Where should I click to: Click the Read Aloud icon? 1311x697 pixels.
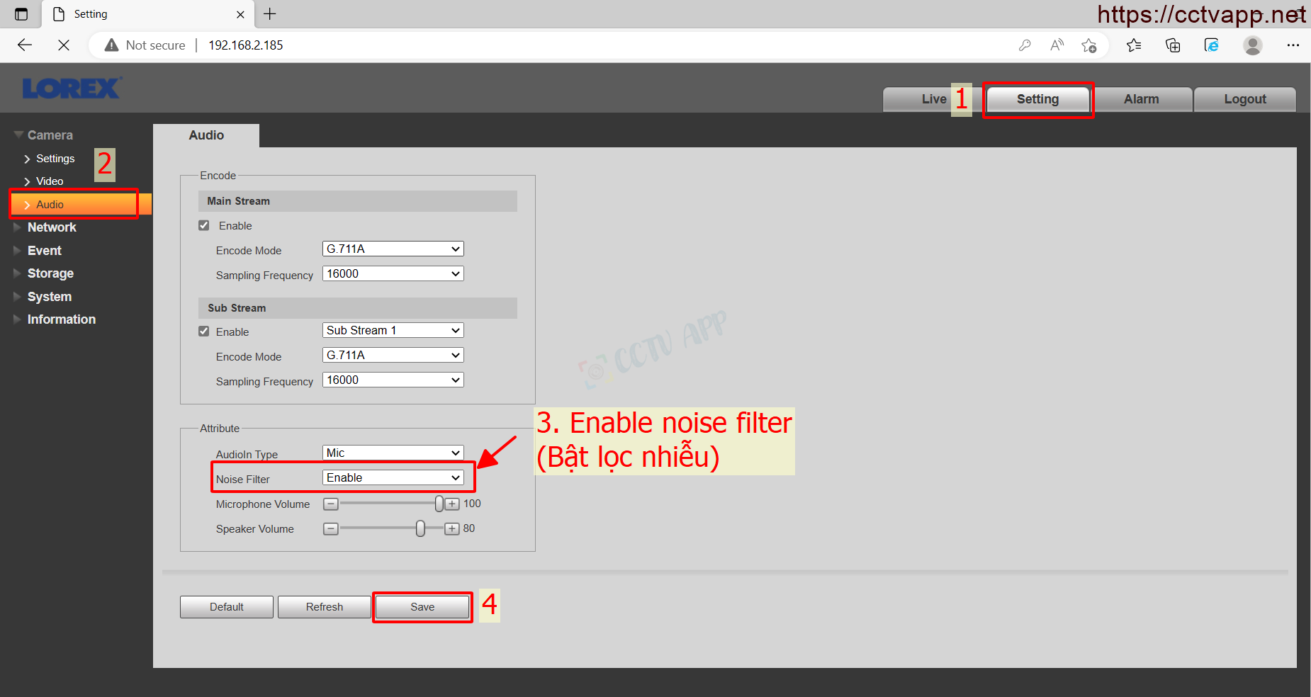[1057, 45]
